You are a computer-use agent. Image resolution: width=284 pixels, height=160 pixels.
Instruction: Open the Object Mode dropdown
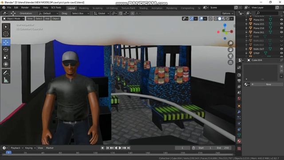tap(13, 19)
